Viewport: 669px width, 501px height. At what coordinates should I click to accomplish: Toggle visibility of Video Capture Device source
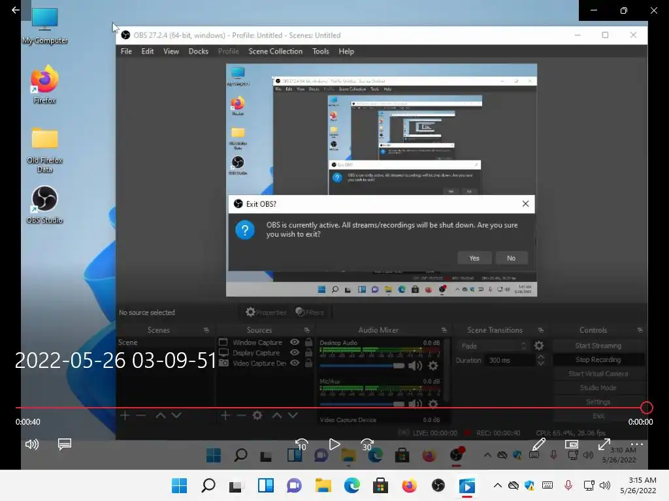coord(295,363)
